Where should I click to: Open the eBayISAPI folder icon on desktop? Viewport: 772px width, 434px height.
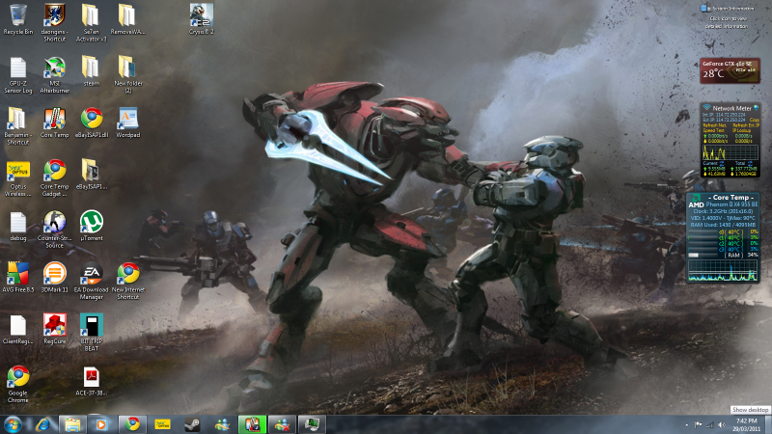click(91, 175)
